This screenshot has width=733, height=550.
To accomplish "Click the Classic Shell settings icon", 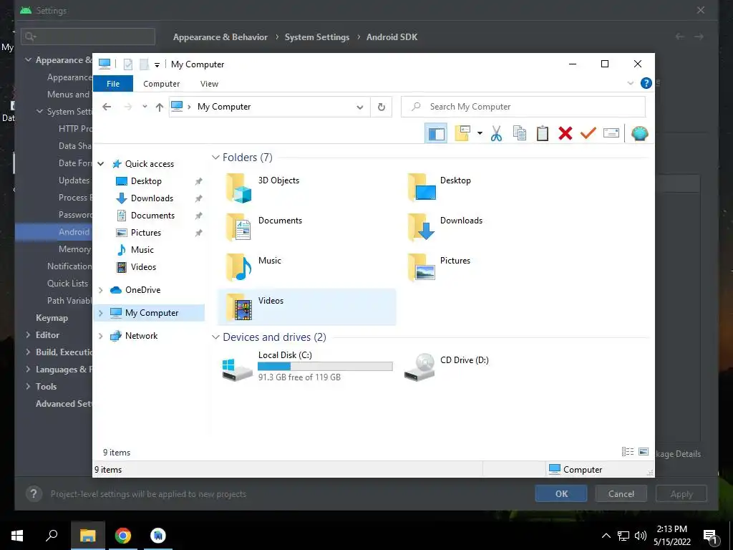I will (x=639, y=134).
